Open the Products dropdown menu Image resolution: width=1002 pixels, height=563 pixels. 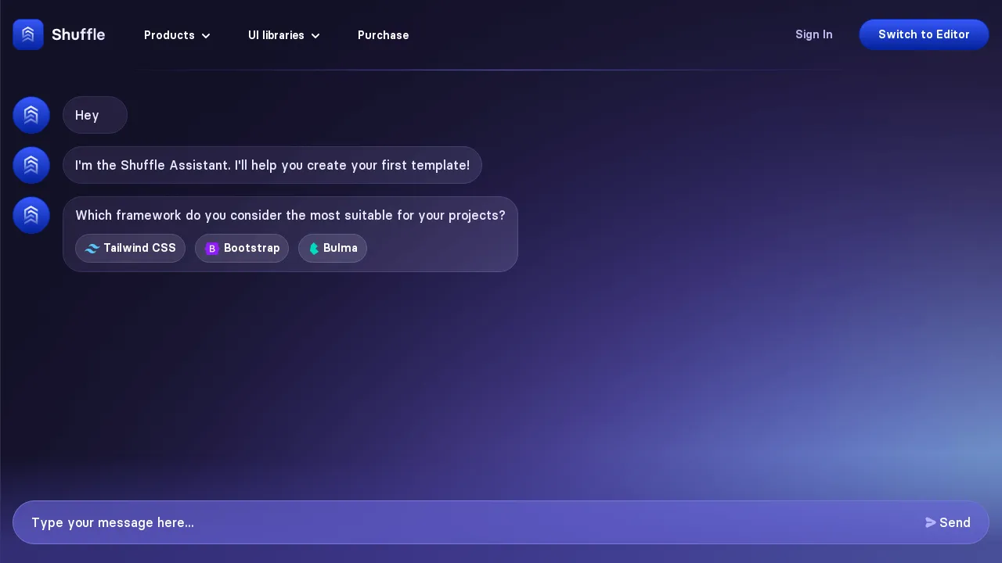point(177,35)
